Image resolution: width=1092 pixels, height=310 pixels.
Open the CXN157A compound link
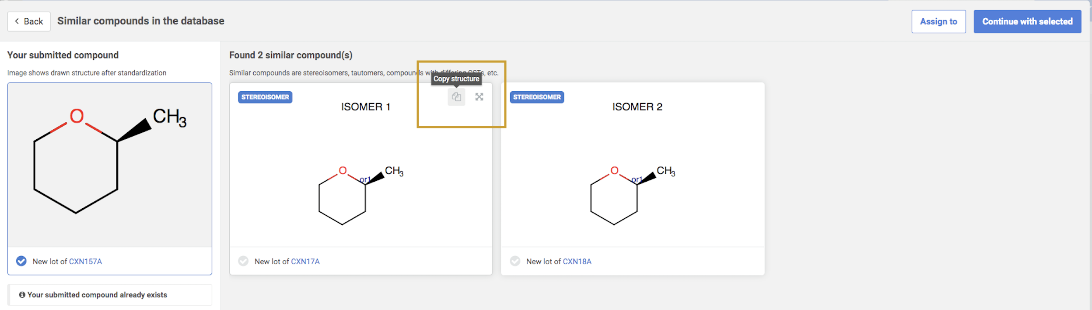click(x=85, y=262)
